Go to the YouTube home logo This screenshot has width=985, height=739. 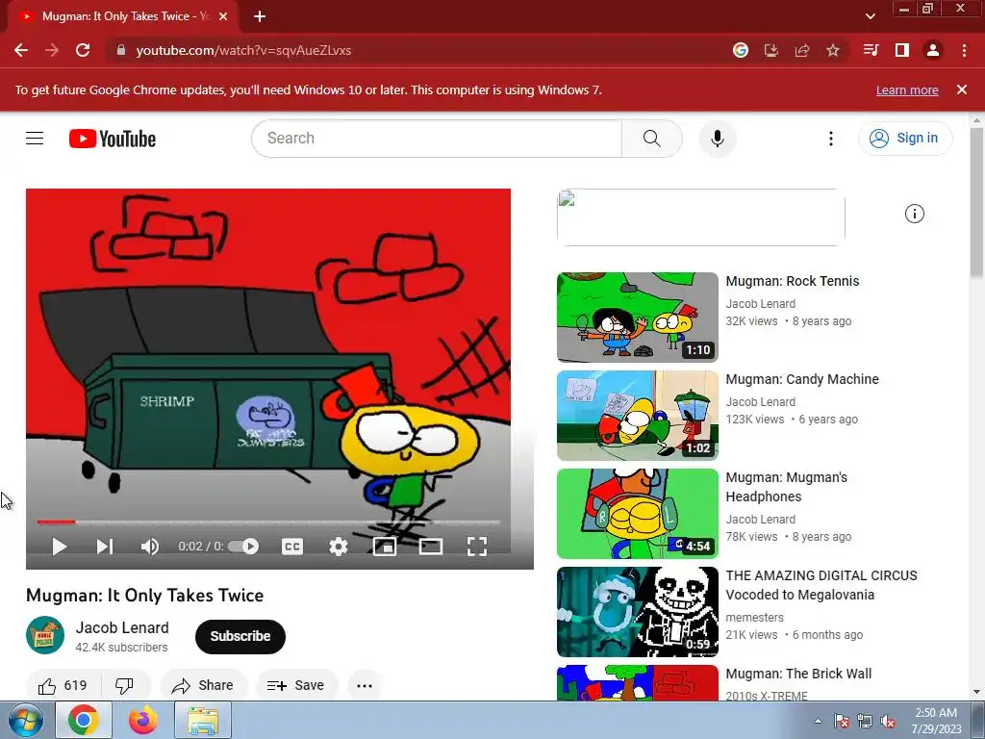click(x=113, y=139)
